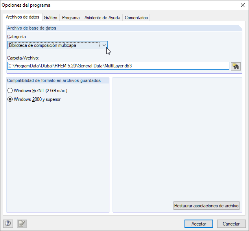Switch to the Archivos de datos tab
The image size is (249, 231).
(22, 17)
